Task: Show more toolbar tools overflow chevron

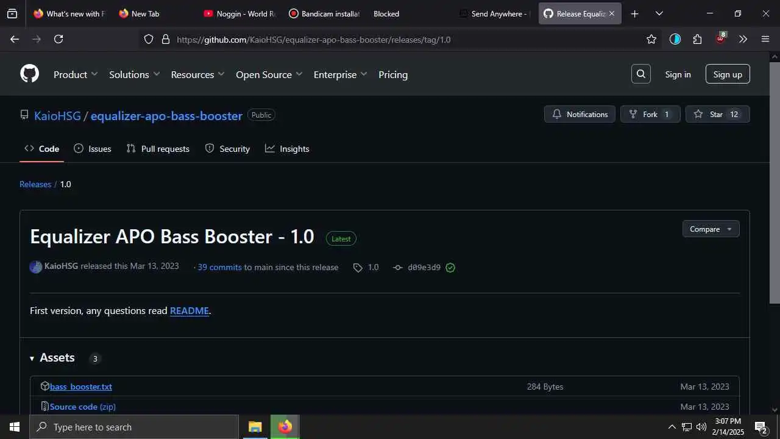Action: [743, 39]
